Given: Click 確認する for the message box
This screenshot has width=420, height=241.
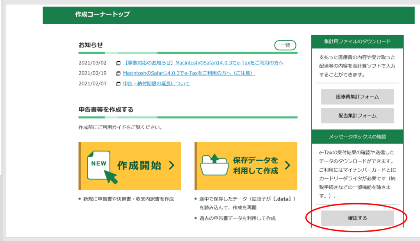Looking at the screenshot, I should pos(357,218).
